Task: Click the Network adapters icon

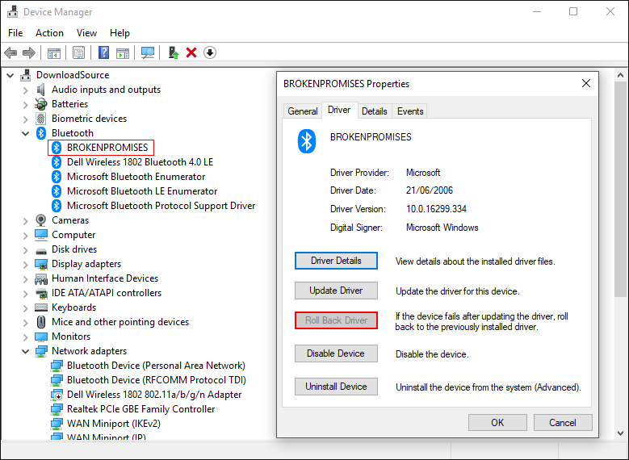Action: [x=41, y=351]
